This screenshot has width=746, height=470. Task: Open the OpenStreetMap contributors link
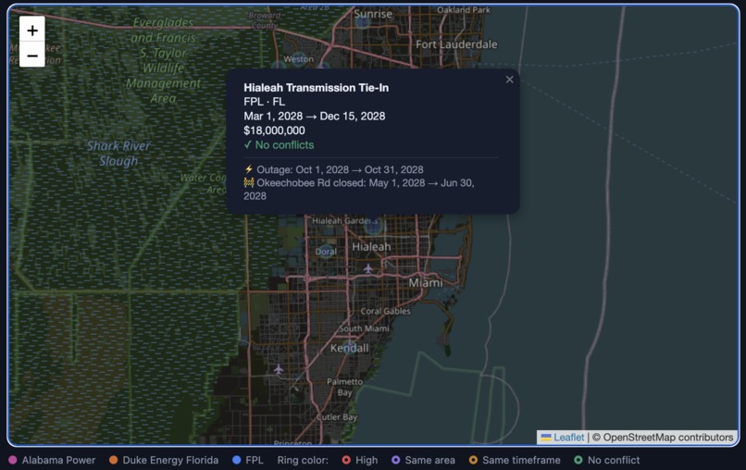(668, 438)
